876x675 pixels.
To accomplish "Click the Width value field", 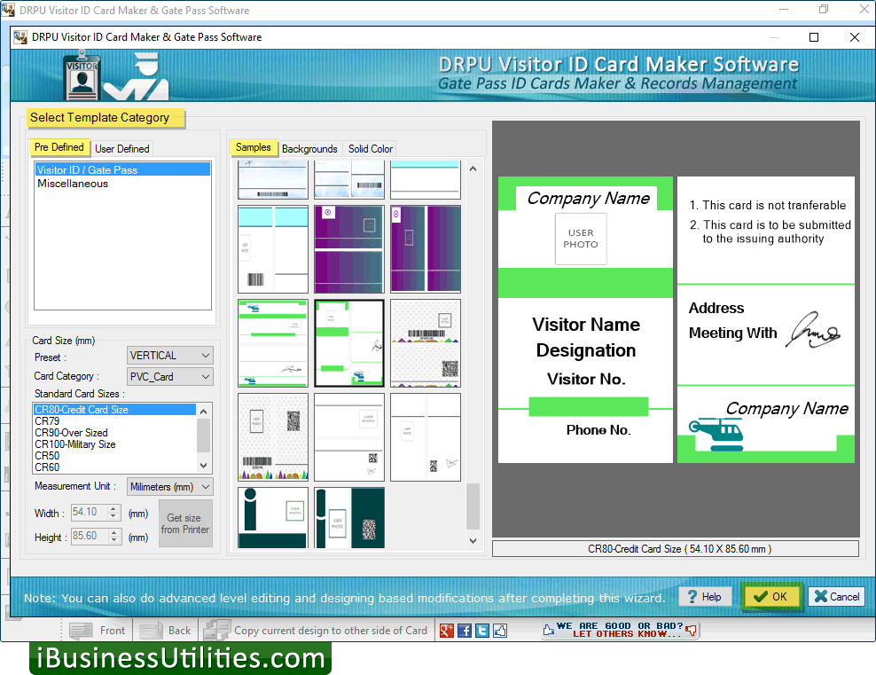I will click(90, 512).
